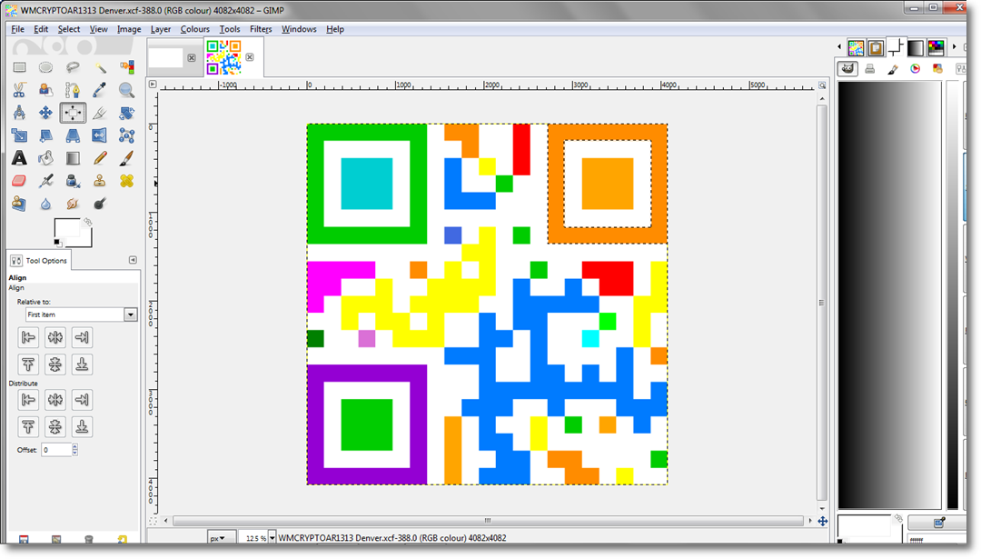Open the px unit dropdown in status bar
The width and height of the screenshot is (981, 559).
click(222, 538)
